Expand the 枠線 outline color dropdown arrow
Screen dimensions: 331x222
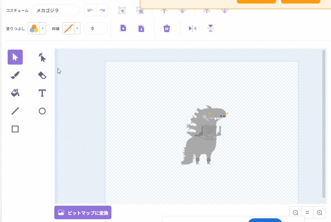(77, 29)
